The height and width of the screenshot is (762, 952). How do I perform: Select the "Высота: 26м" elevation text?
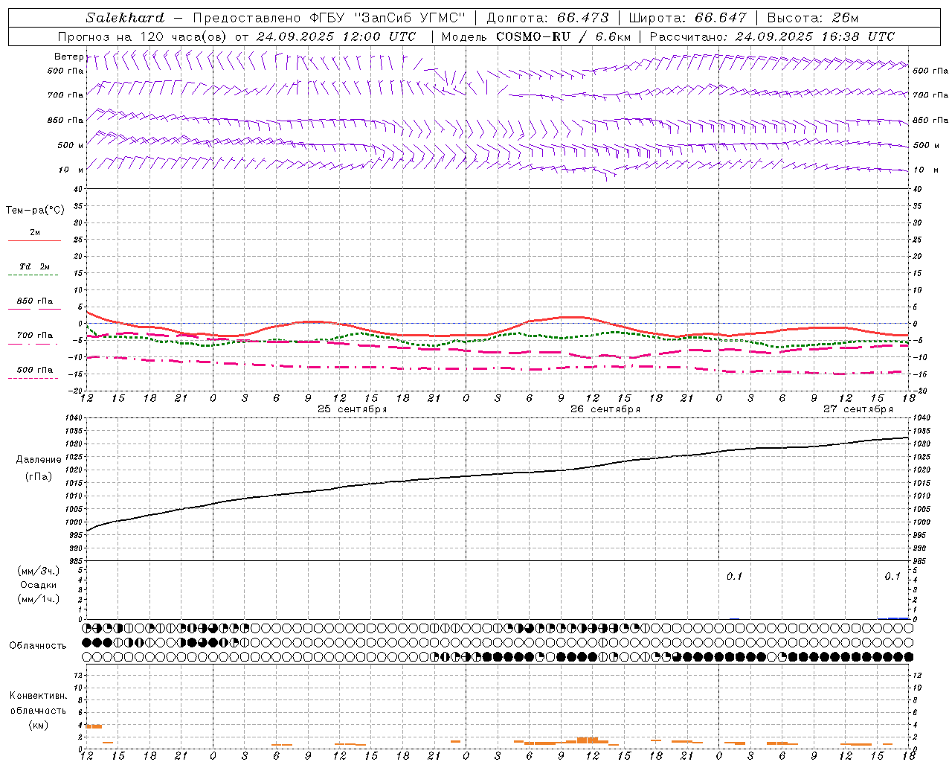813,18
